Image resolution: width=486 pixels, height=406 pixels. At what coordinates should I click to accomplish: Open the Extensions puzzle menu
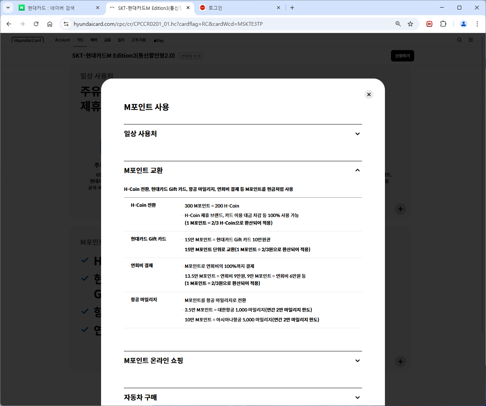pos(443,24)
